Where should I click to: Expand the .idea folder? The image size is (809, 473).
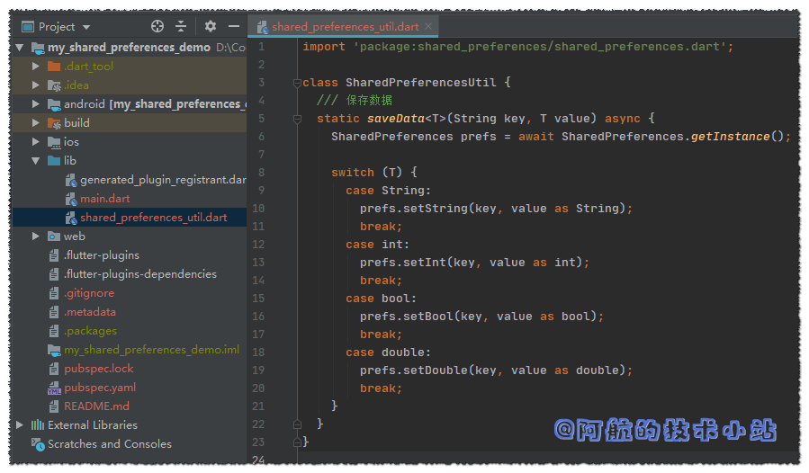[x=36, y=85]
